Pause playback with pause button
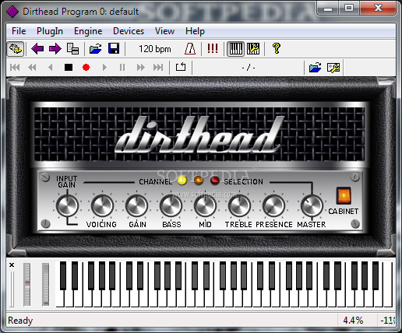The height and width of the screenshot is (333, 402). [122, 68]
